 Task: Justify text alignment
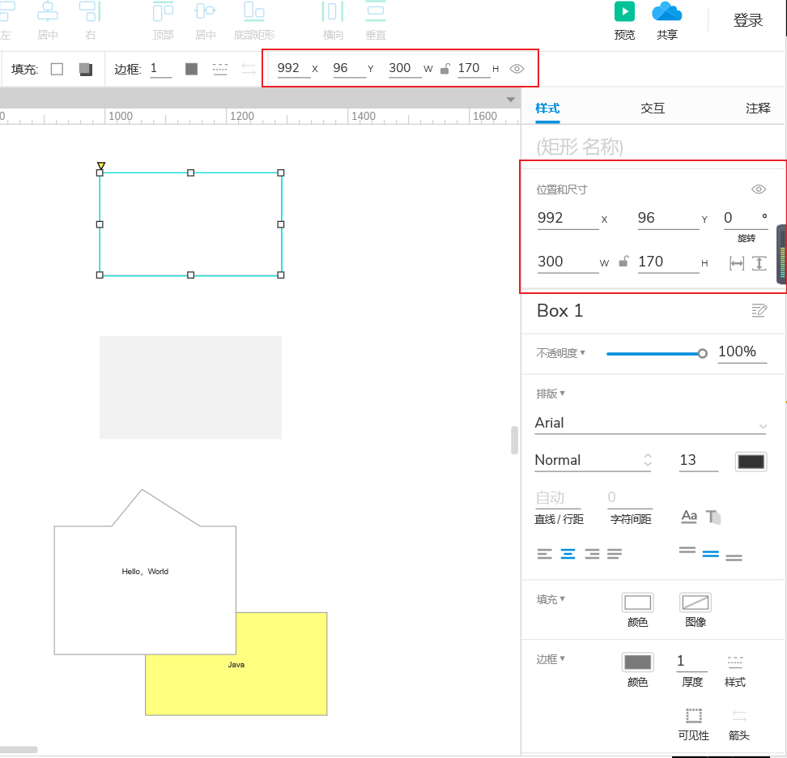(x=615, y=554)
